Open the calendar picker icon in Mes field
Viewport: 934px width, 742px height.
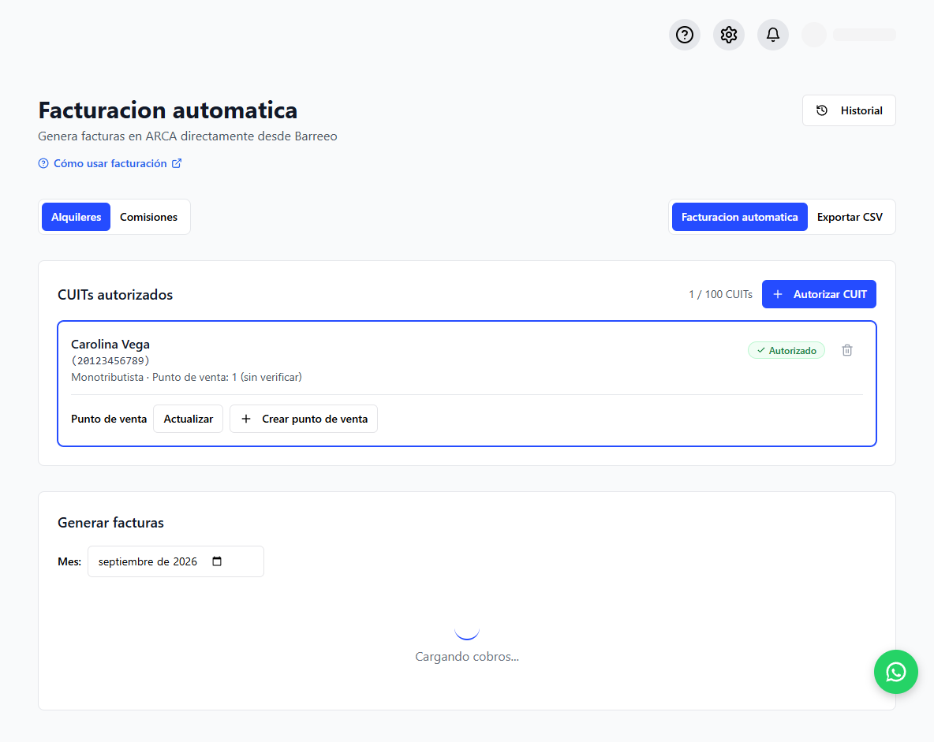217,561
